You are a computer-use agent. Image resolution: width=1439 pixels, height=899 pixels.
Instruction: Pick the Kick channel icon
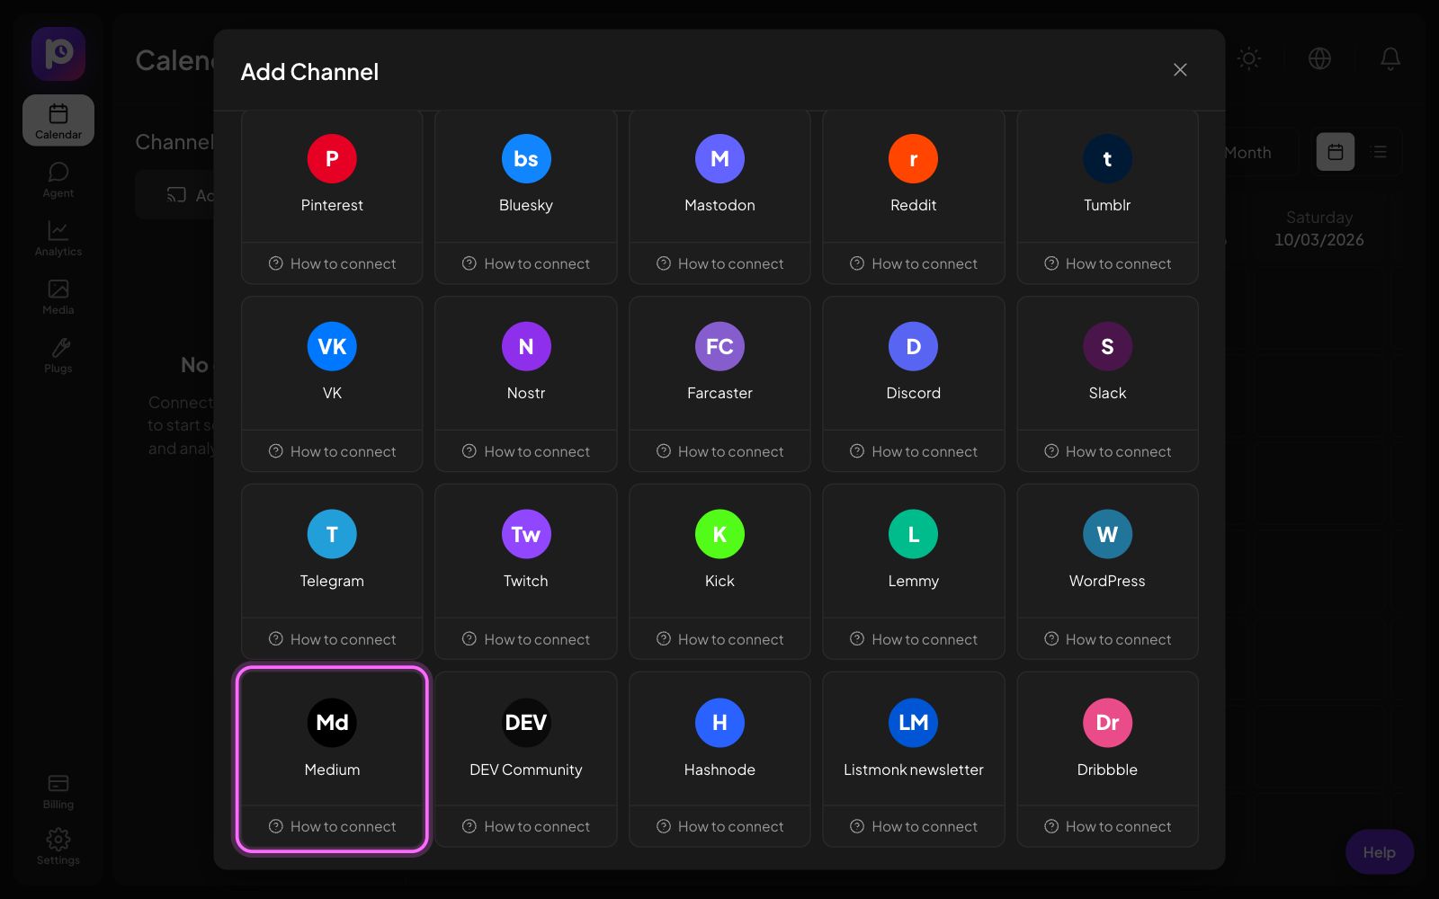(719, 535)
